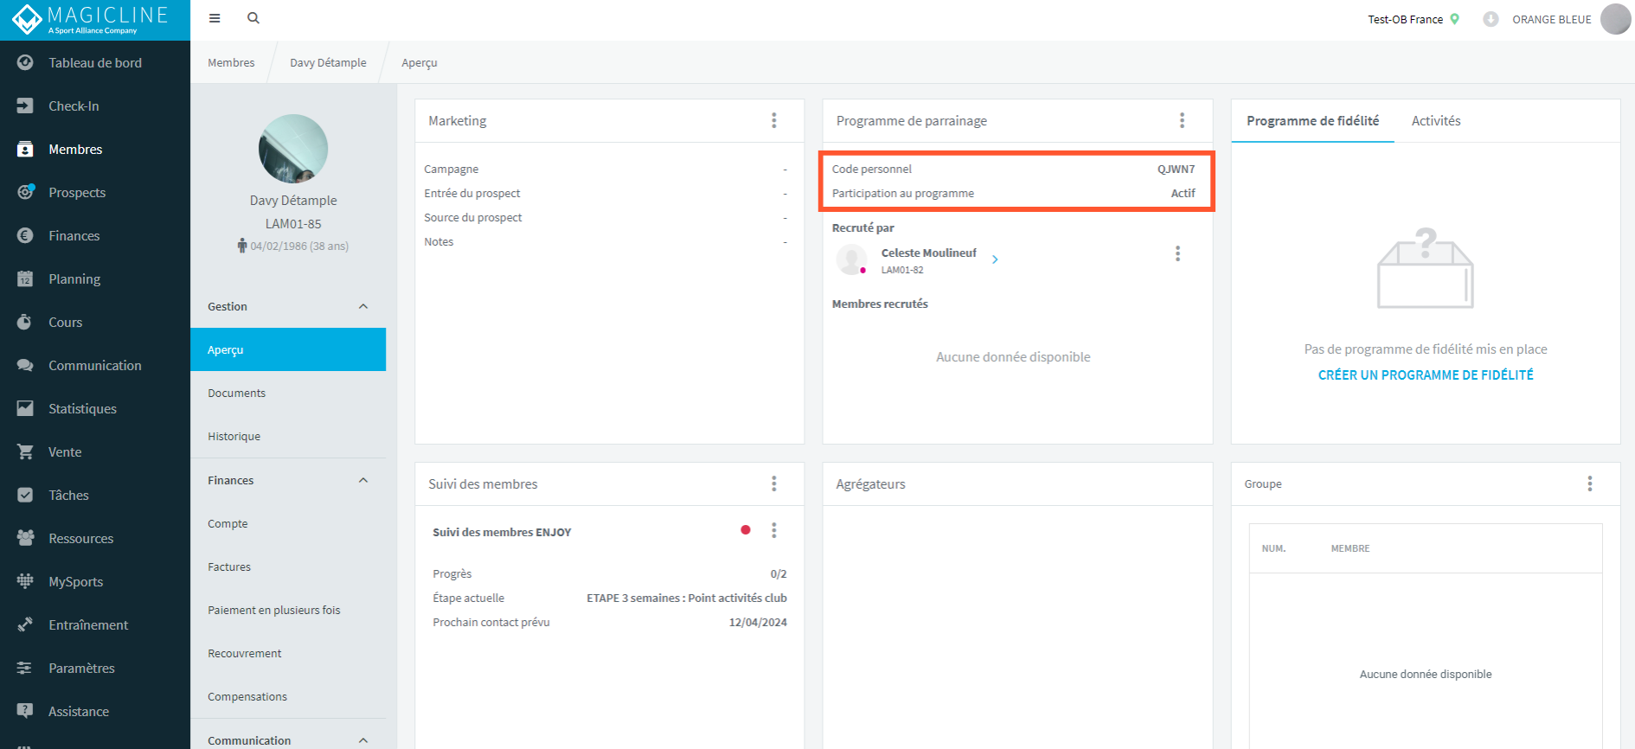Collapse the Finances section in member menu
Image resolution: width=1635 pixels, height=749 pixels.
tap(363, 480)
